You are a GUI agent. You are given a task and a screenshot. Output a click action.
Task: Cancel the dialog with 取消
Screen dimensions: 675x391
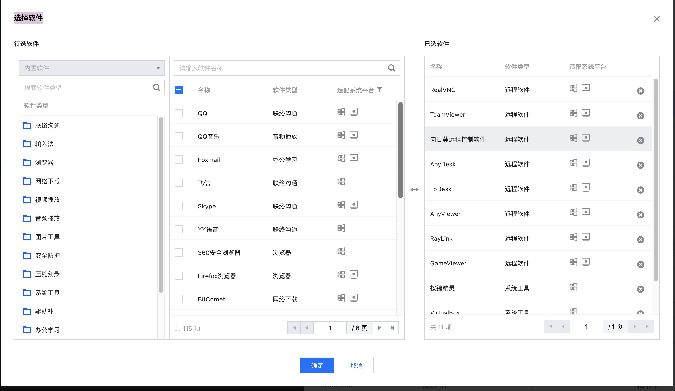tap(357, 365)
